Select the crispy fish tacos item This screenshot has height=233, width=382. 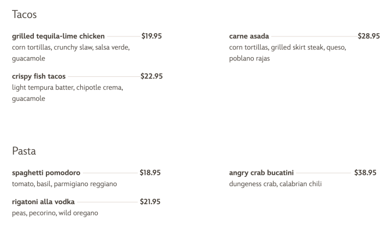(39, 76)
